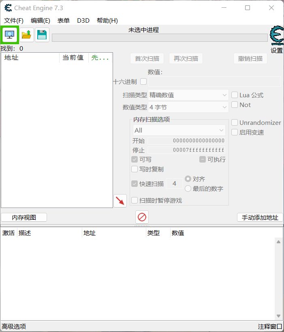Click the 地址 column header in address table

114,233
